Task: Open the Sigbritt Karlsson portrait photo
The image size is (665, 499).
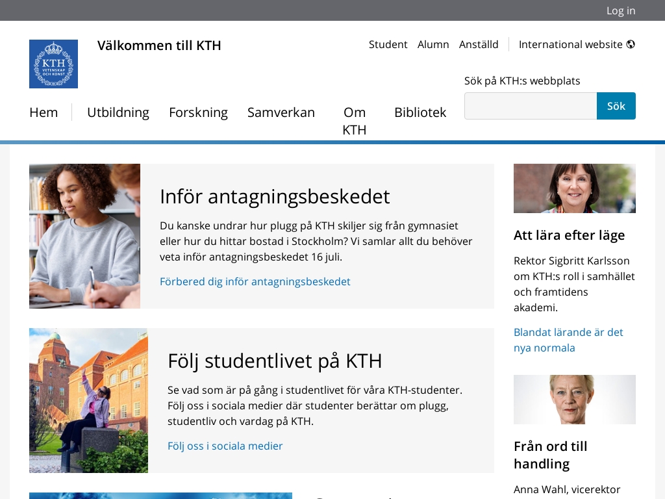Action: point(575,188)
